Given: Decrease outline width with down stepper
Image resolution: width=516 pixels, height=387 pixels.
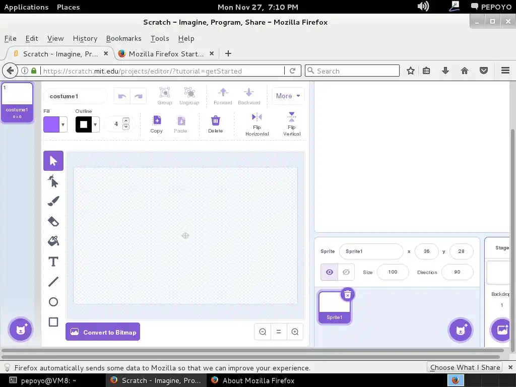Looking at the screenshot, I should pos(126,127).
